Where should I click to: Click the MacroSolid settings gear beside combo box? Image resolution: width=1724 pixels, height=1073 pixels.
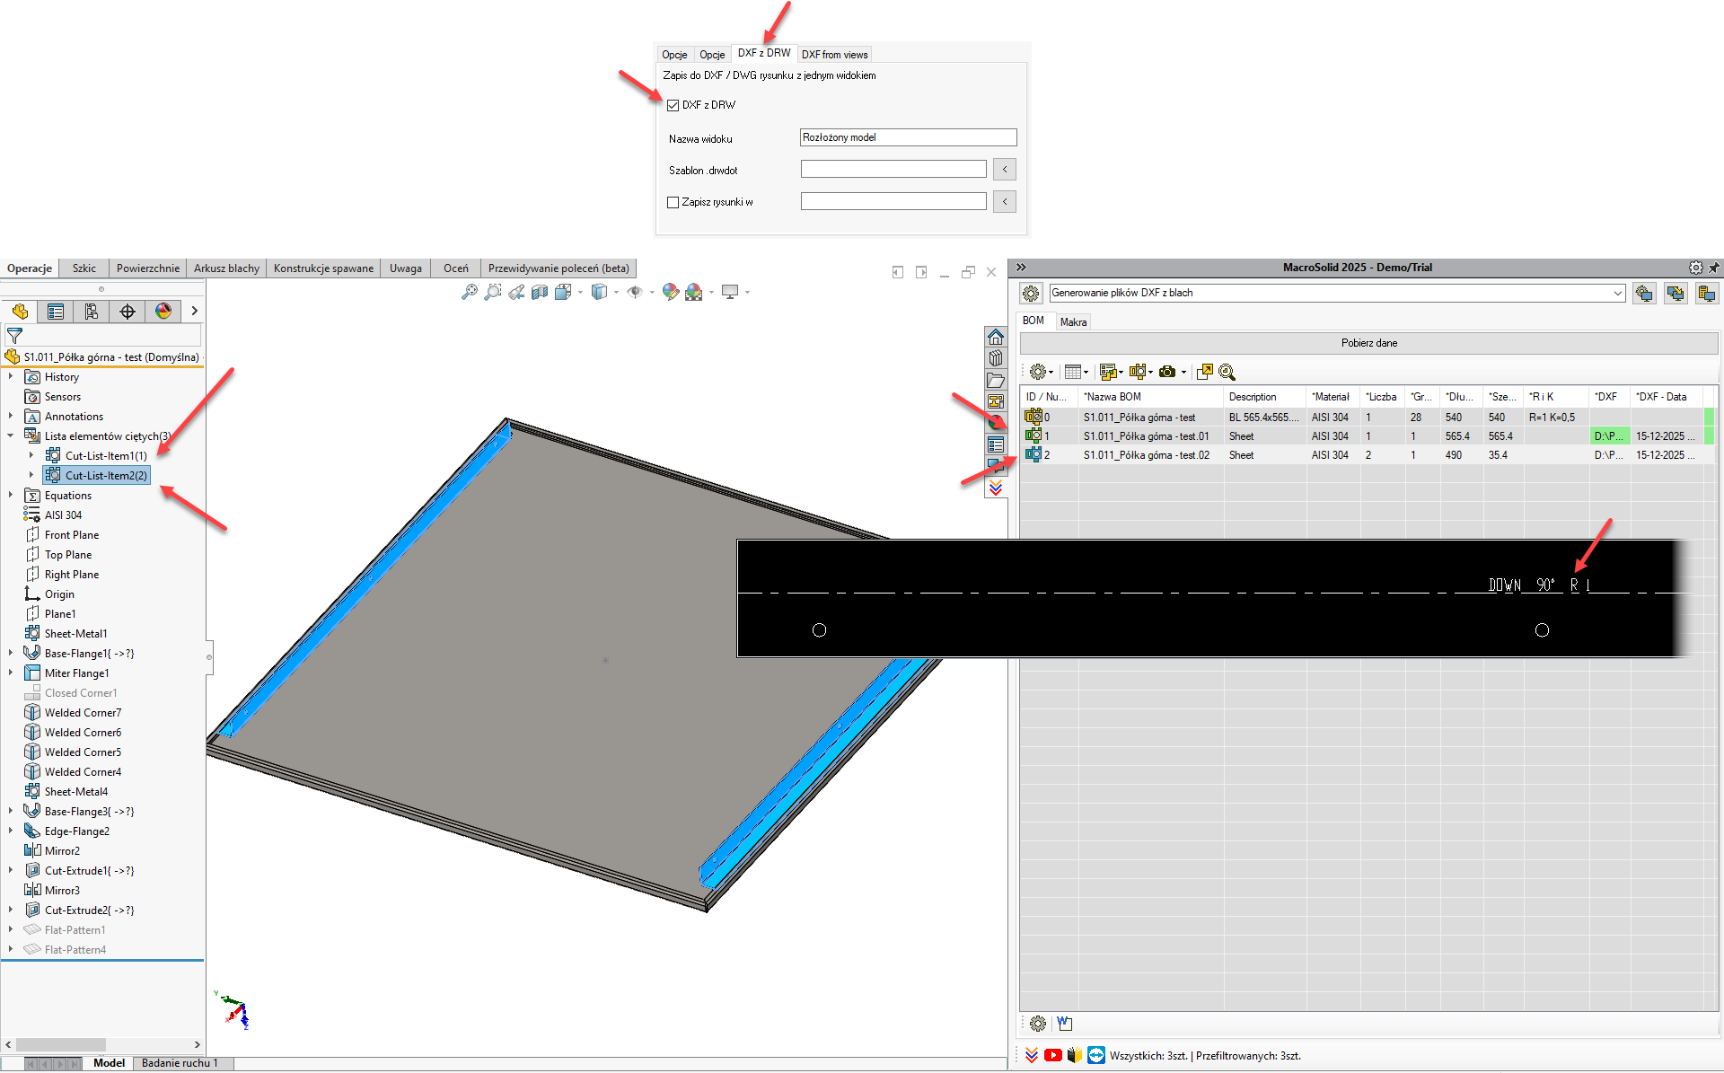[x=1031, y=294]
